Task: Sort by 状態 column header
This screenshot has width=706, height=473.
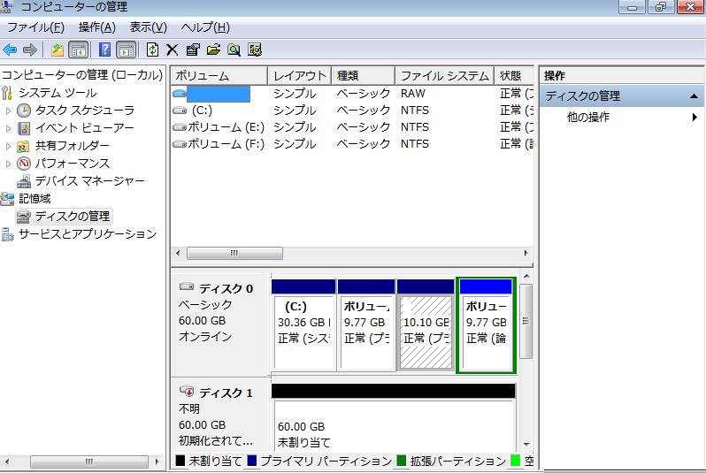Action: pyautogui.click(x=514, y=76)
